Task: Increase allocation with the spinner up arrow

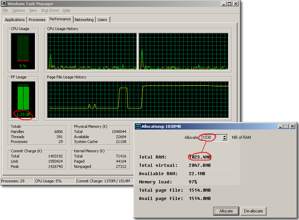Action: pyautogui.click(x=225, y=136)
